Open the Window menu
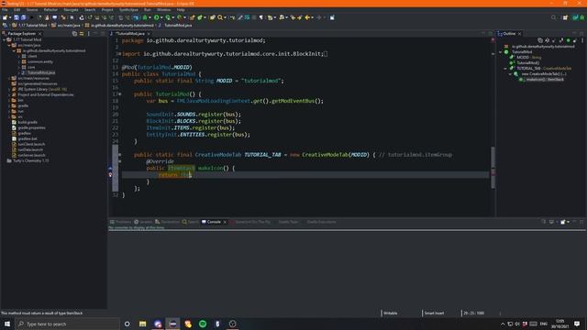Screen dimensions: 587x330 [163, 10]
